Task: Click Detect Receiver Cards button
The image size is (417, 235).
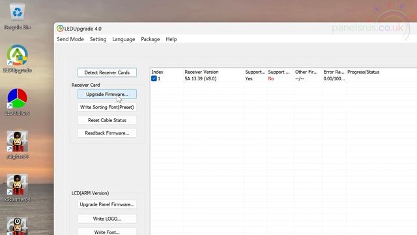Action: [107, 72]
